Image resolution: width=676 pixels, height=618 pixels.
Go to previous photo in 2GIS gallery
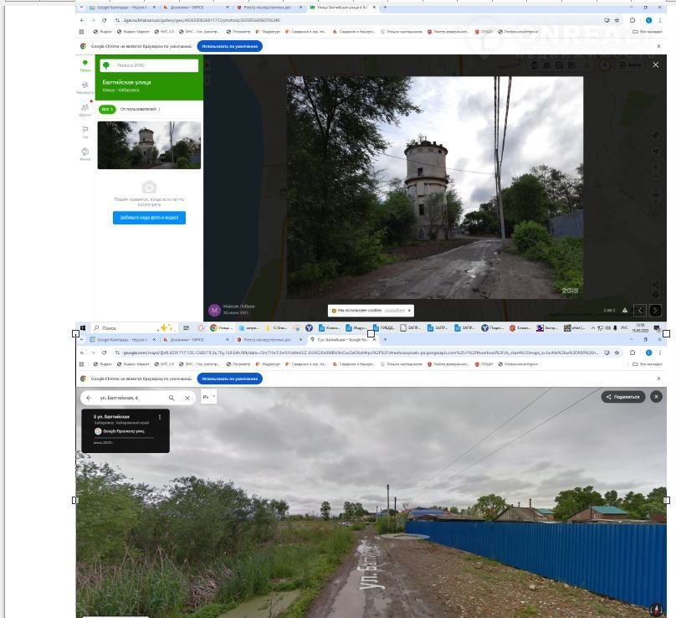(640, 311)
